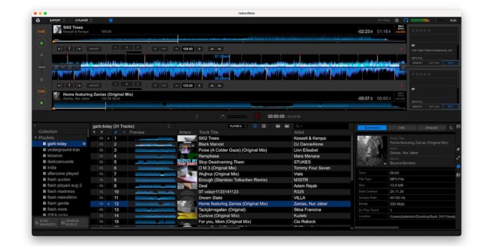Play the Home featuring Zanias deck
The height and width of the screenshot is (246, 493).
41,102
